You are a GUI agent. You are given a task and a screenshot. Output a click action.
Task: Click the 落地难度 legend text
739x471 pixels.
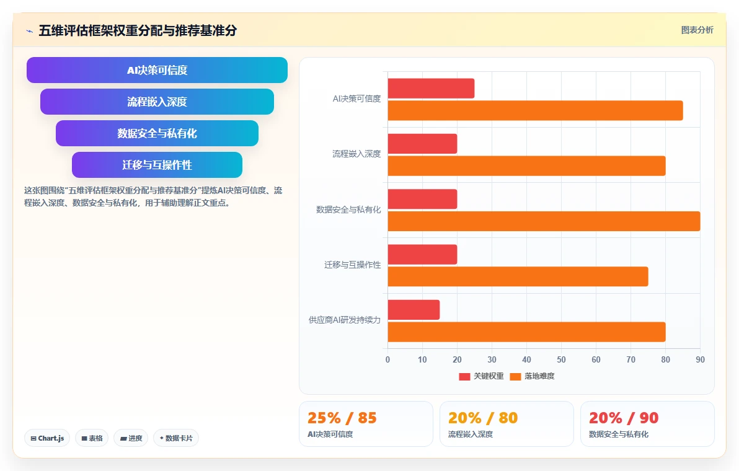pos(539,376)
